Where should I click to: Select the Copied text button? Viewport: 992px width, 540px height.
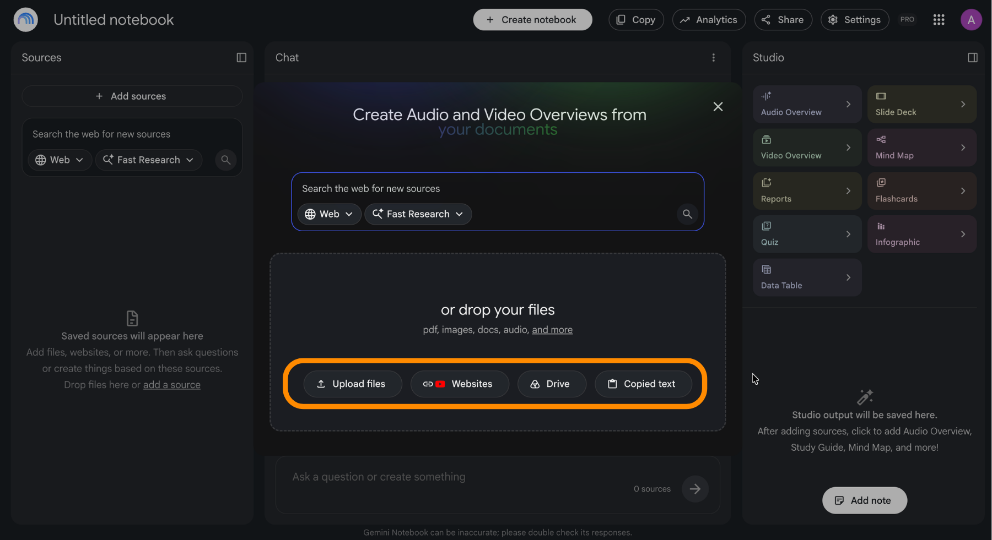coord(643,384)
